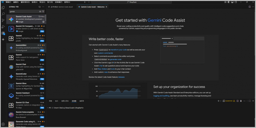The height and width of the screenshot is (128, 256).
Task: Open customize layout icon in title bar
Action: (225, 2)
